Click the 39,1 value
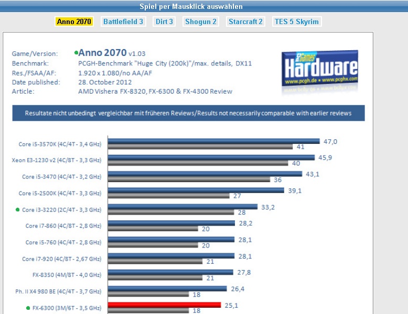This screenshot has width=408, height=314. tap(295, 190)
